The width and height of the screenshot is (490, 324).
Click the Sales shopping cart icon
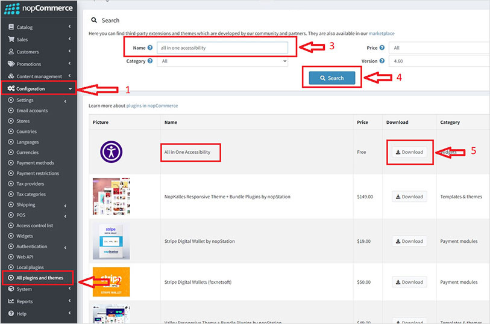point(11,39)
